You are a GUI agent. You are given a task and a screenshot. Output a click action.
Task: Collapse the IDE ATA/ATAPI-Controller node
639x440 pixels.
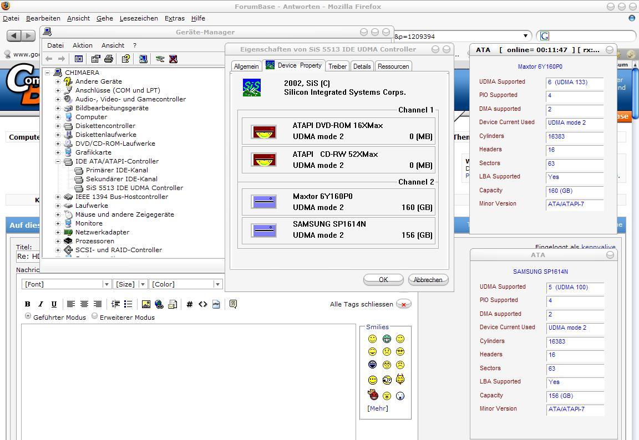(x=58, y=161)
